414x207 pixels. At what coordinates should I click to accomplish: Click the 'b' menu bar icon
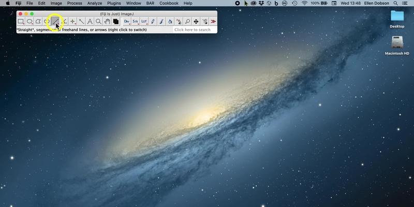click(276, 3)
